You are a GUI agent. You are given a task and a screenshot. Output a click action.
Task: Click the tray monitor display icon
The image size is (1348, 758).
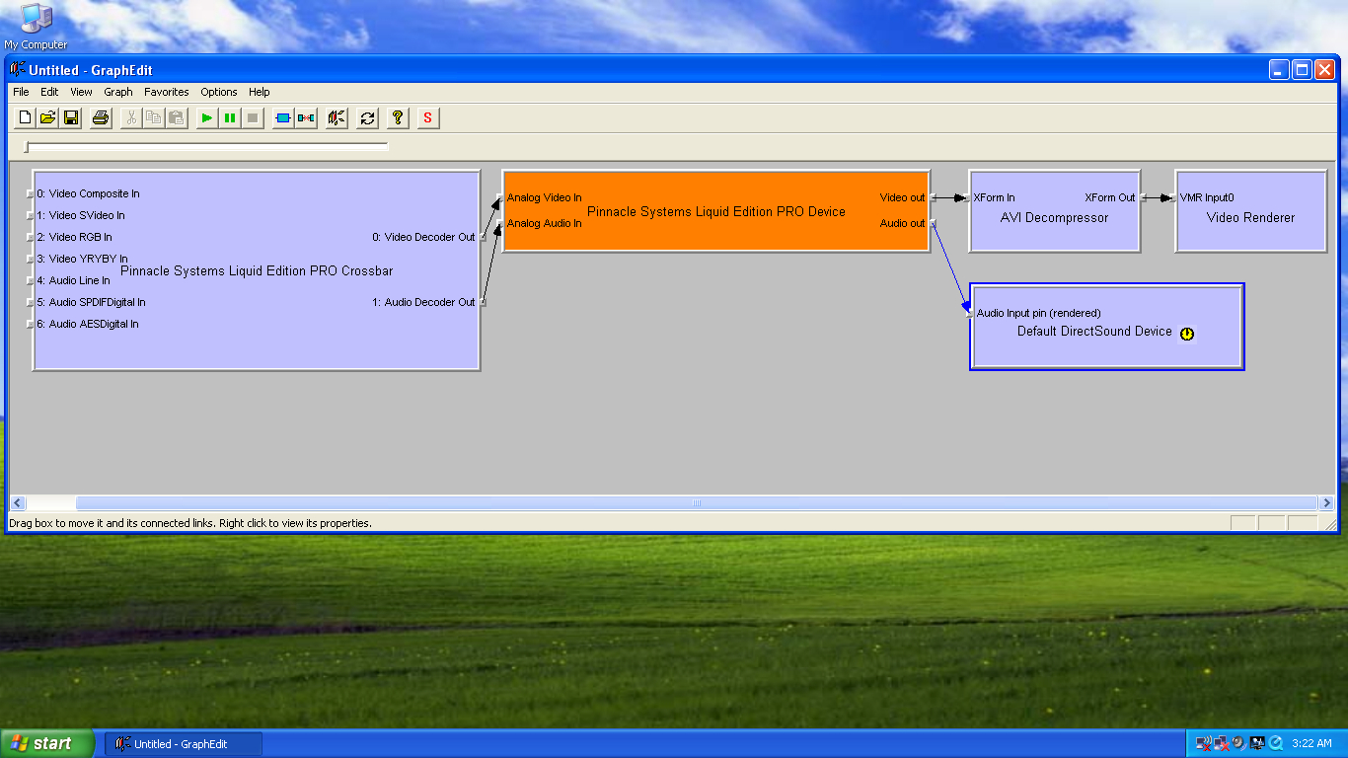tap(1257, 743)
